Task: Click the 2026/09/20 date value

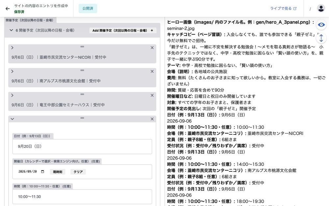Action: pyautogui.click(x=28, y=171)
